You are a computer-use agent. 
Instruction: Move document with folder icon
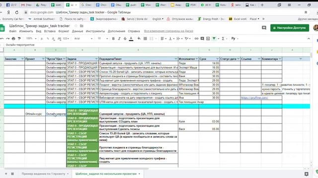tap(81, 26)
